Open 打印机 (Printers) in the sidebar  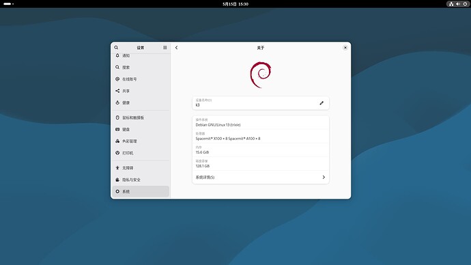pos(141,153)
